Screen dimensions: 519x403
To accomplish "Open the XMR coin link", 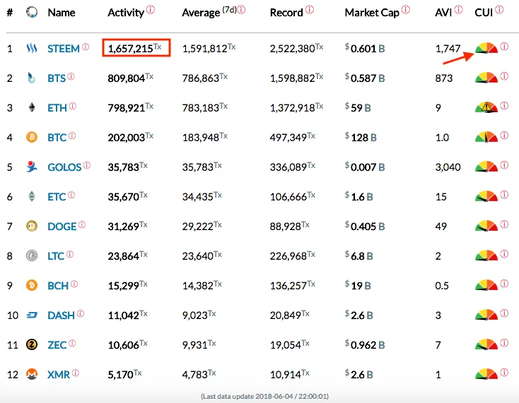I will (59, 375).
